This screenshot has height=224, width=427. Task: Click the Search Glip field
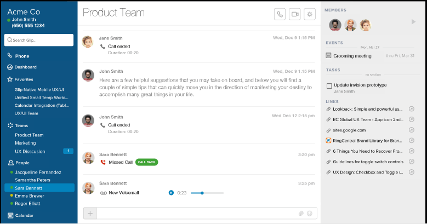click(39, 40)
